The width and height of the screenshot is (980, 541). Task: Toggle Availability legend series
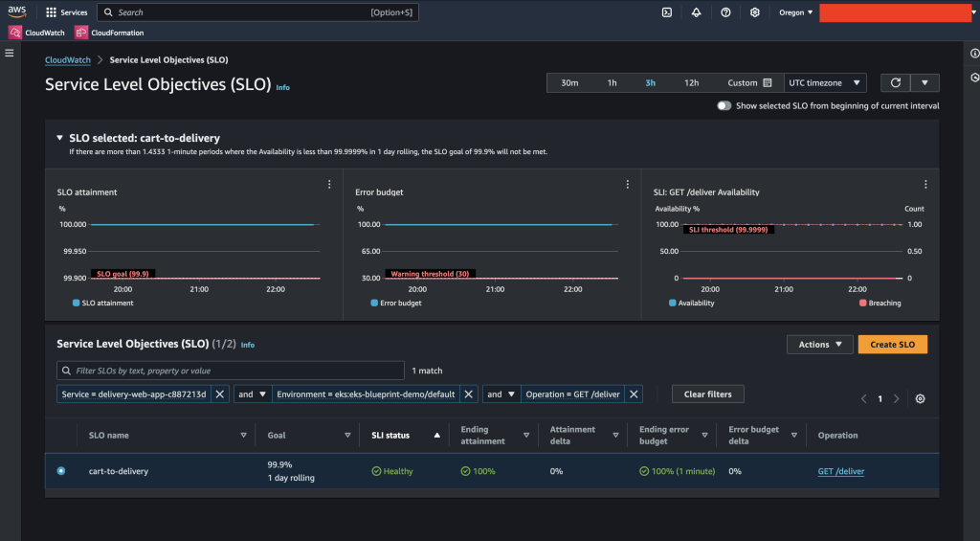[691, 303]
